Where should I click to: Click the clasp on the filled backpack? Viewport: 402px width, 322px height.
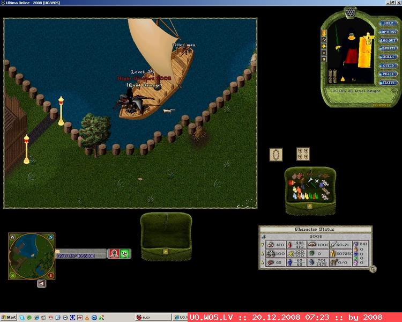pyautogui.click(x=310, y=206)
